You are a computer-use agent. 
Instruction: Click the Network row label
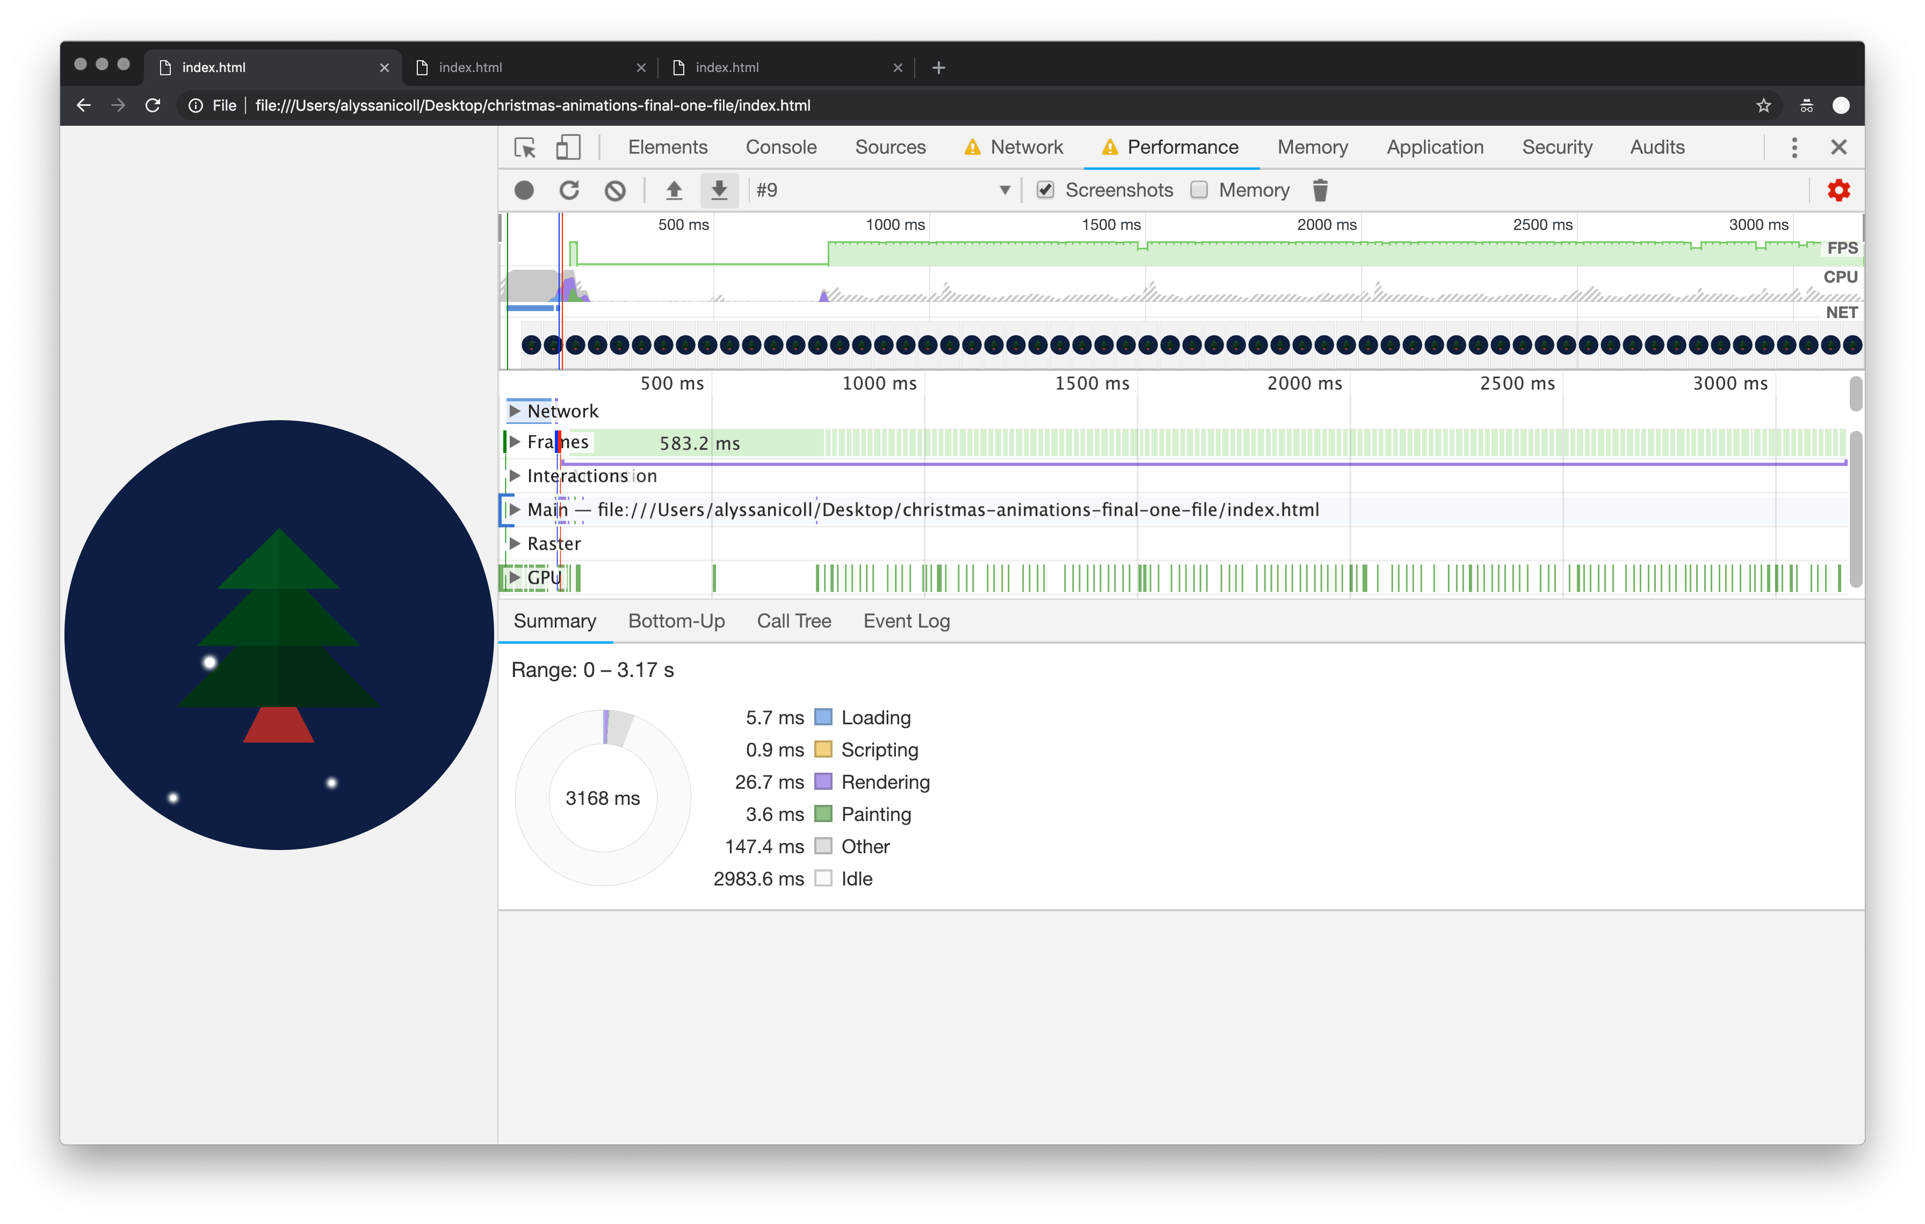click(x=561, y=411)
